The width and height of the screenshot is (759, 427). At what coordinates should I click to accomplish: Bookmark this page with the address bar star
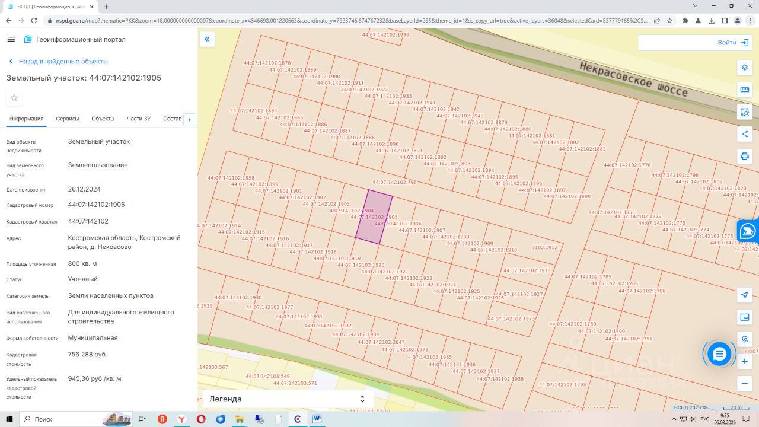coord(669,20)
